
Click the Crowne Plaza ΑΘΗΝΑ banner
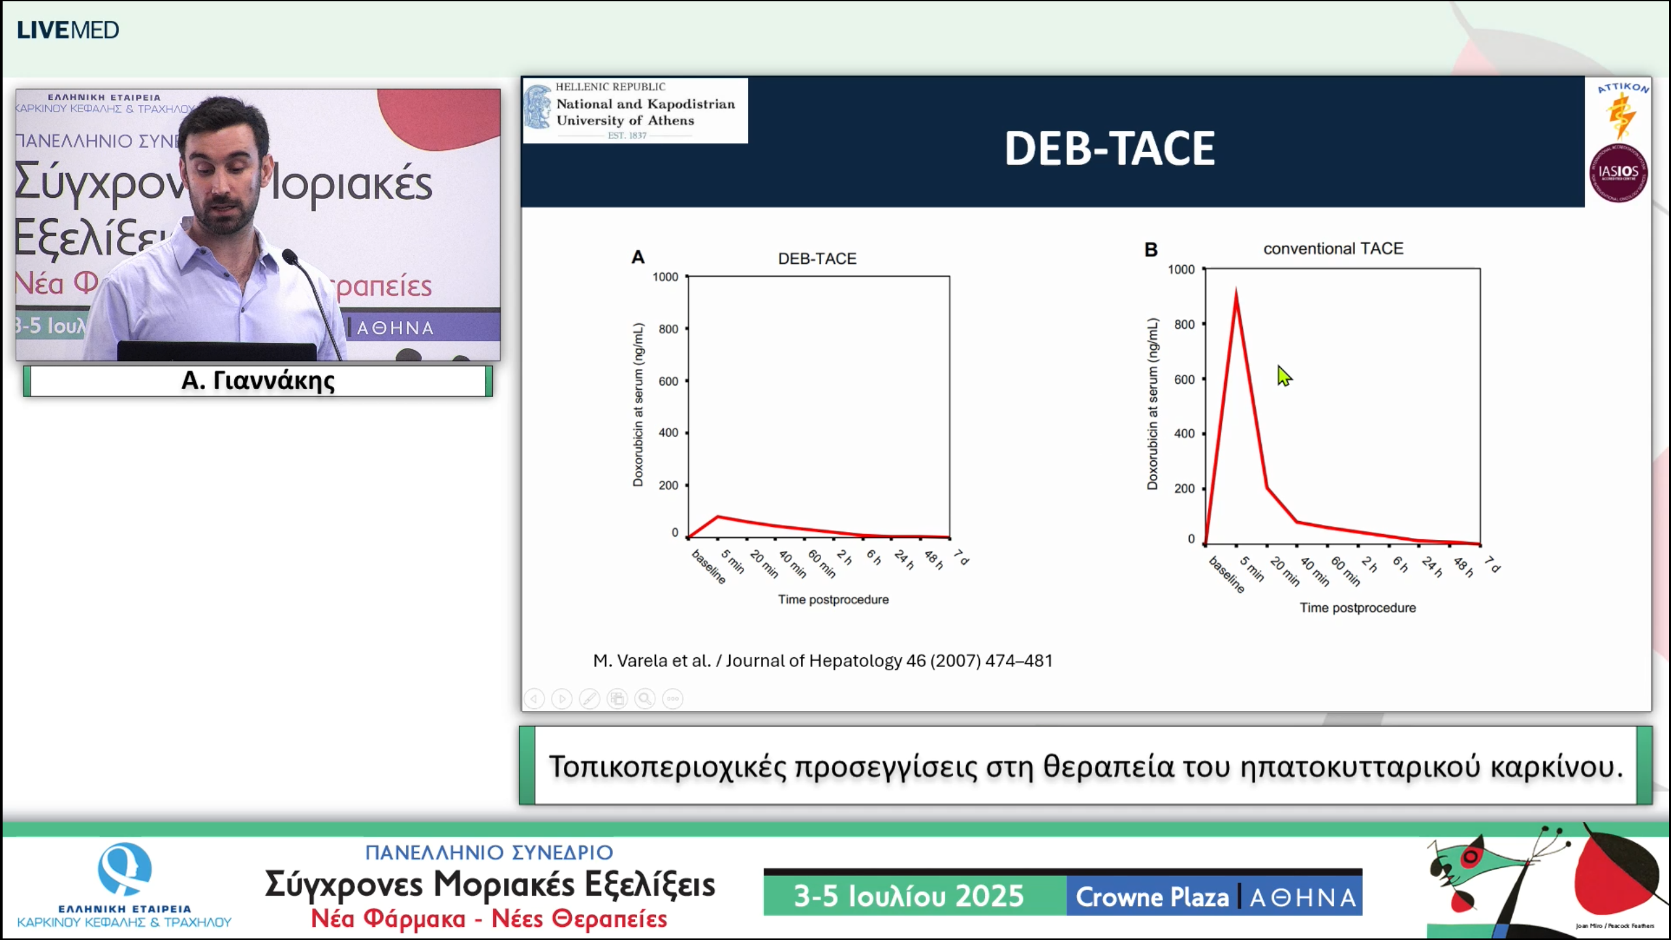pos(1215,897)
